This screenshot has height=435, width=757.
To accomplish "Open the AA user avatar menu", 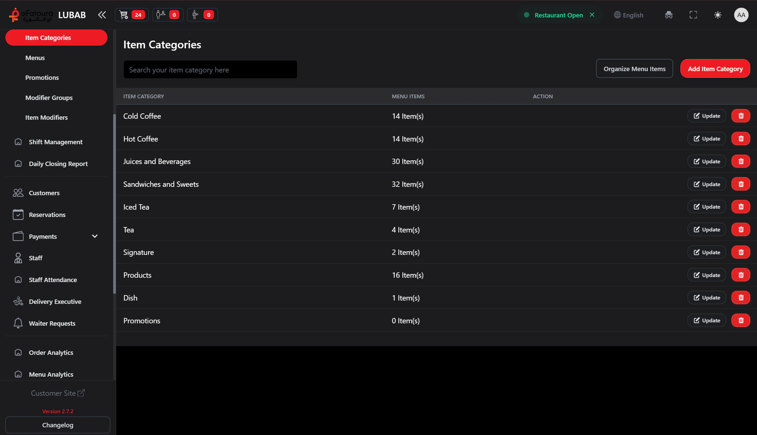I will click(741, 15).
